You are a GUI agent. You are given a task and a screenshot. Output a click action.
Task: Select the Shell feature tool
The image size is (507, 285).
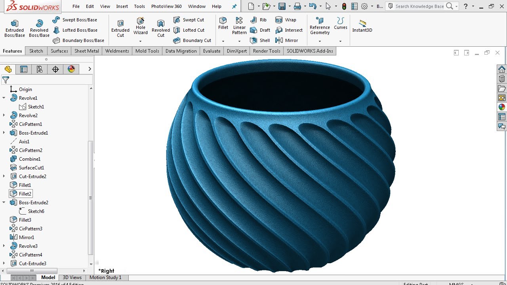click(x=260, y=40)
